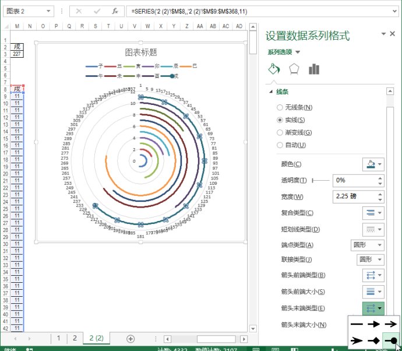This screenshot has height=351, width=402.
Task: Select all cells corner button
Action: pos(5,26)
